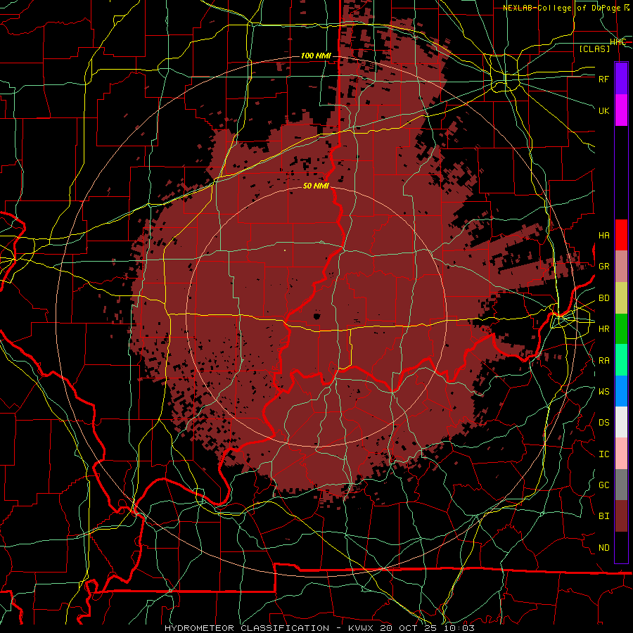Click the gray GC legend swatch

[621, 485]
